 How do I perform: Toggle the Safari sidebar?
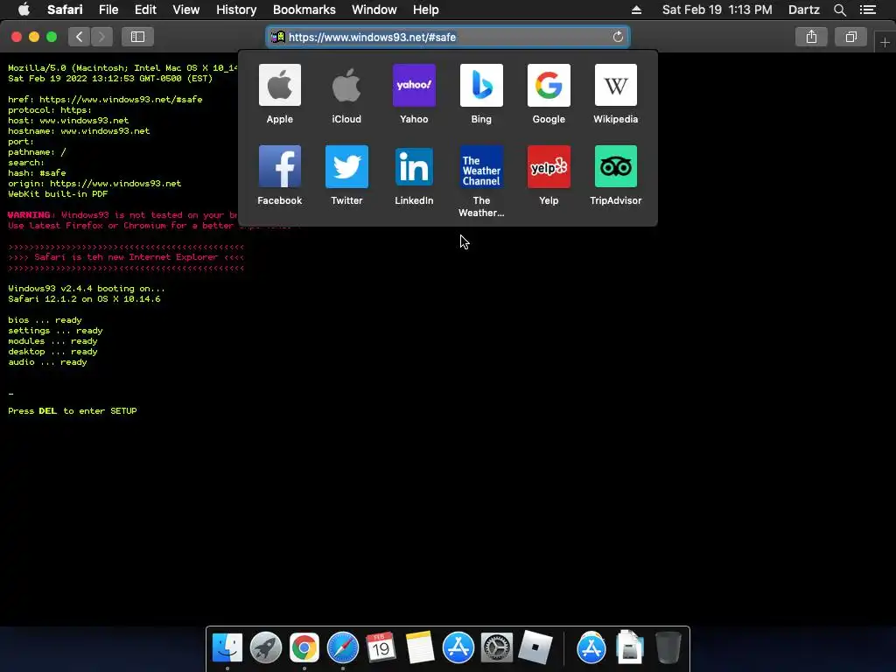(x=137, y=37)
